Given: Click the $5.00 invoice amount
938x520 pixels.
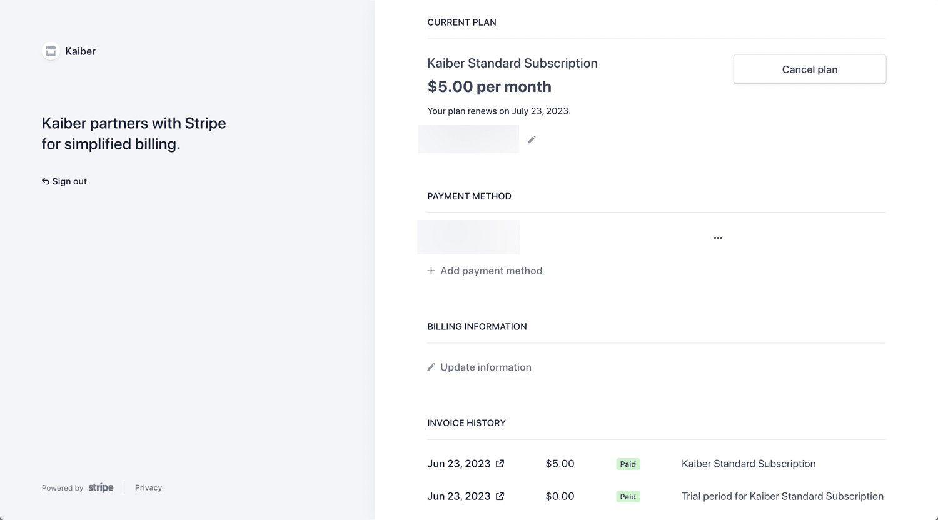Looking at the screenshot, I should pos(560,464).
